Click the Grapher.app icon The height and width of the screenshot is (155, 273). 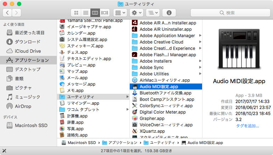(x=135, y=118)
